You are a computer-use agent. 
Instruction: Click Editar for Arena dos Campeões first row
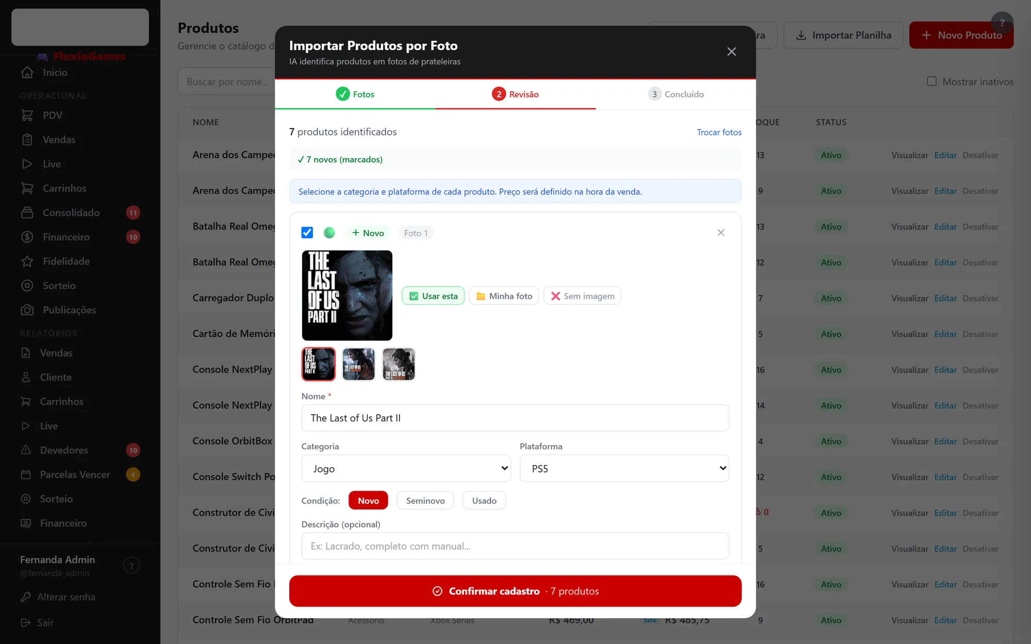pos(945,155)
